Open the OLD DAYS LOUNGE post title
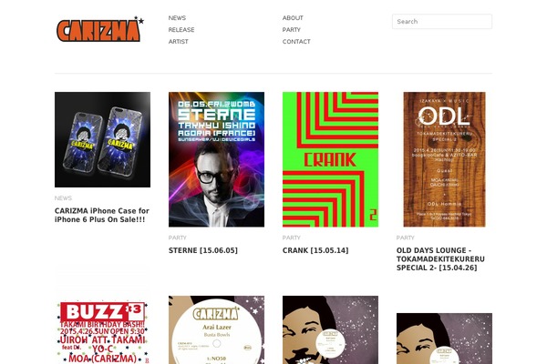Image resolution: width=547 pixels, height=364 pixels. coord(440,259)
